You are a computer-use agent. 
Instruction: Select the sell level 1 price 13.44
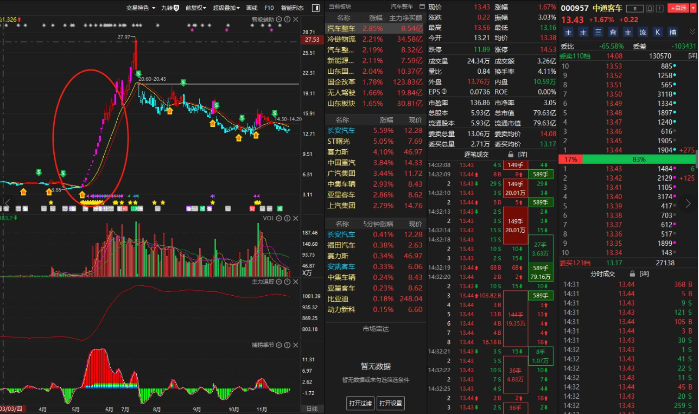614,150
